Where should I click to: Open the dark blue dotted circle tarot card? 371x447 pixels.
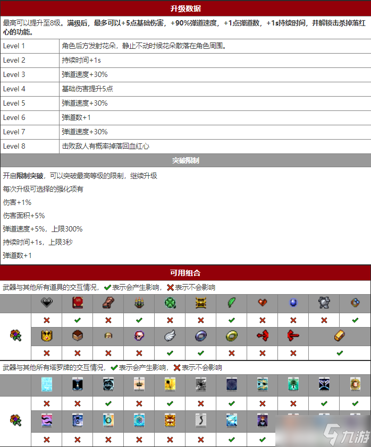(232, 384)
